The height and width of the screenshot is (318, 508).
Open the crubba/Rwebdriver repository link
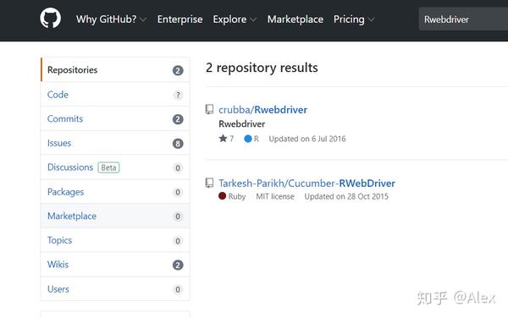[262, 110]
